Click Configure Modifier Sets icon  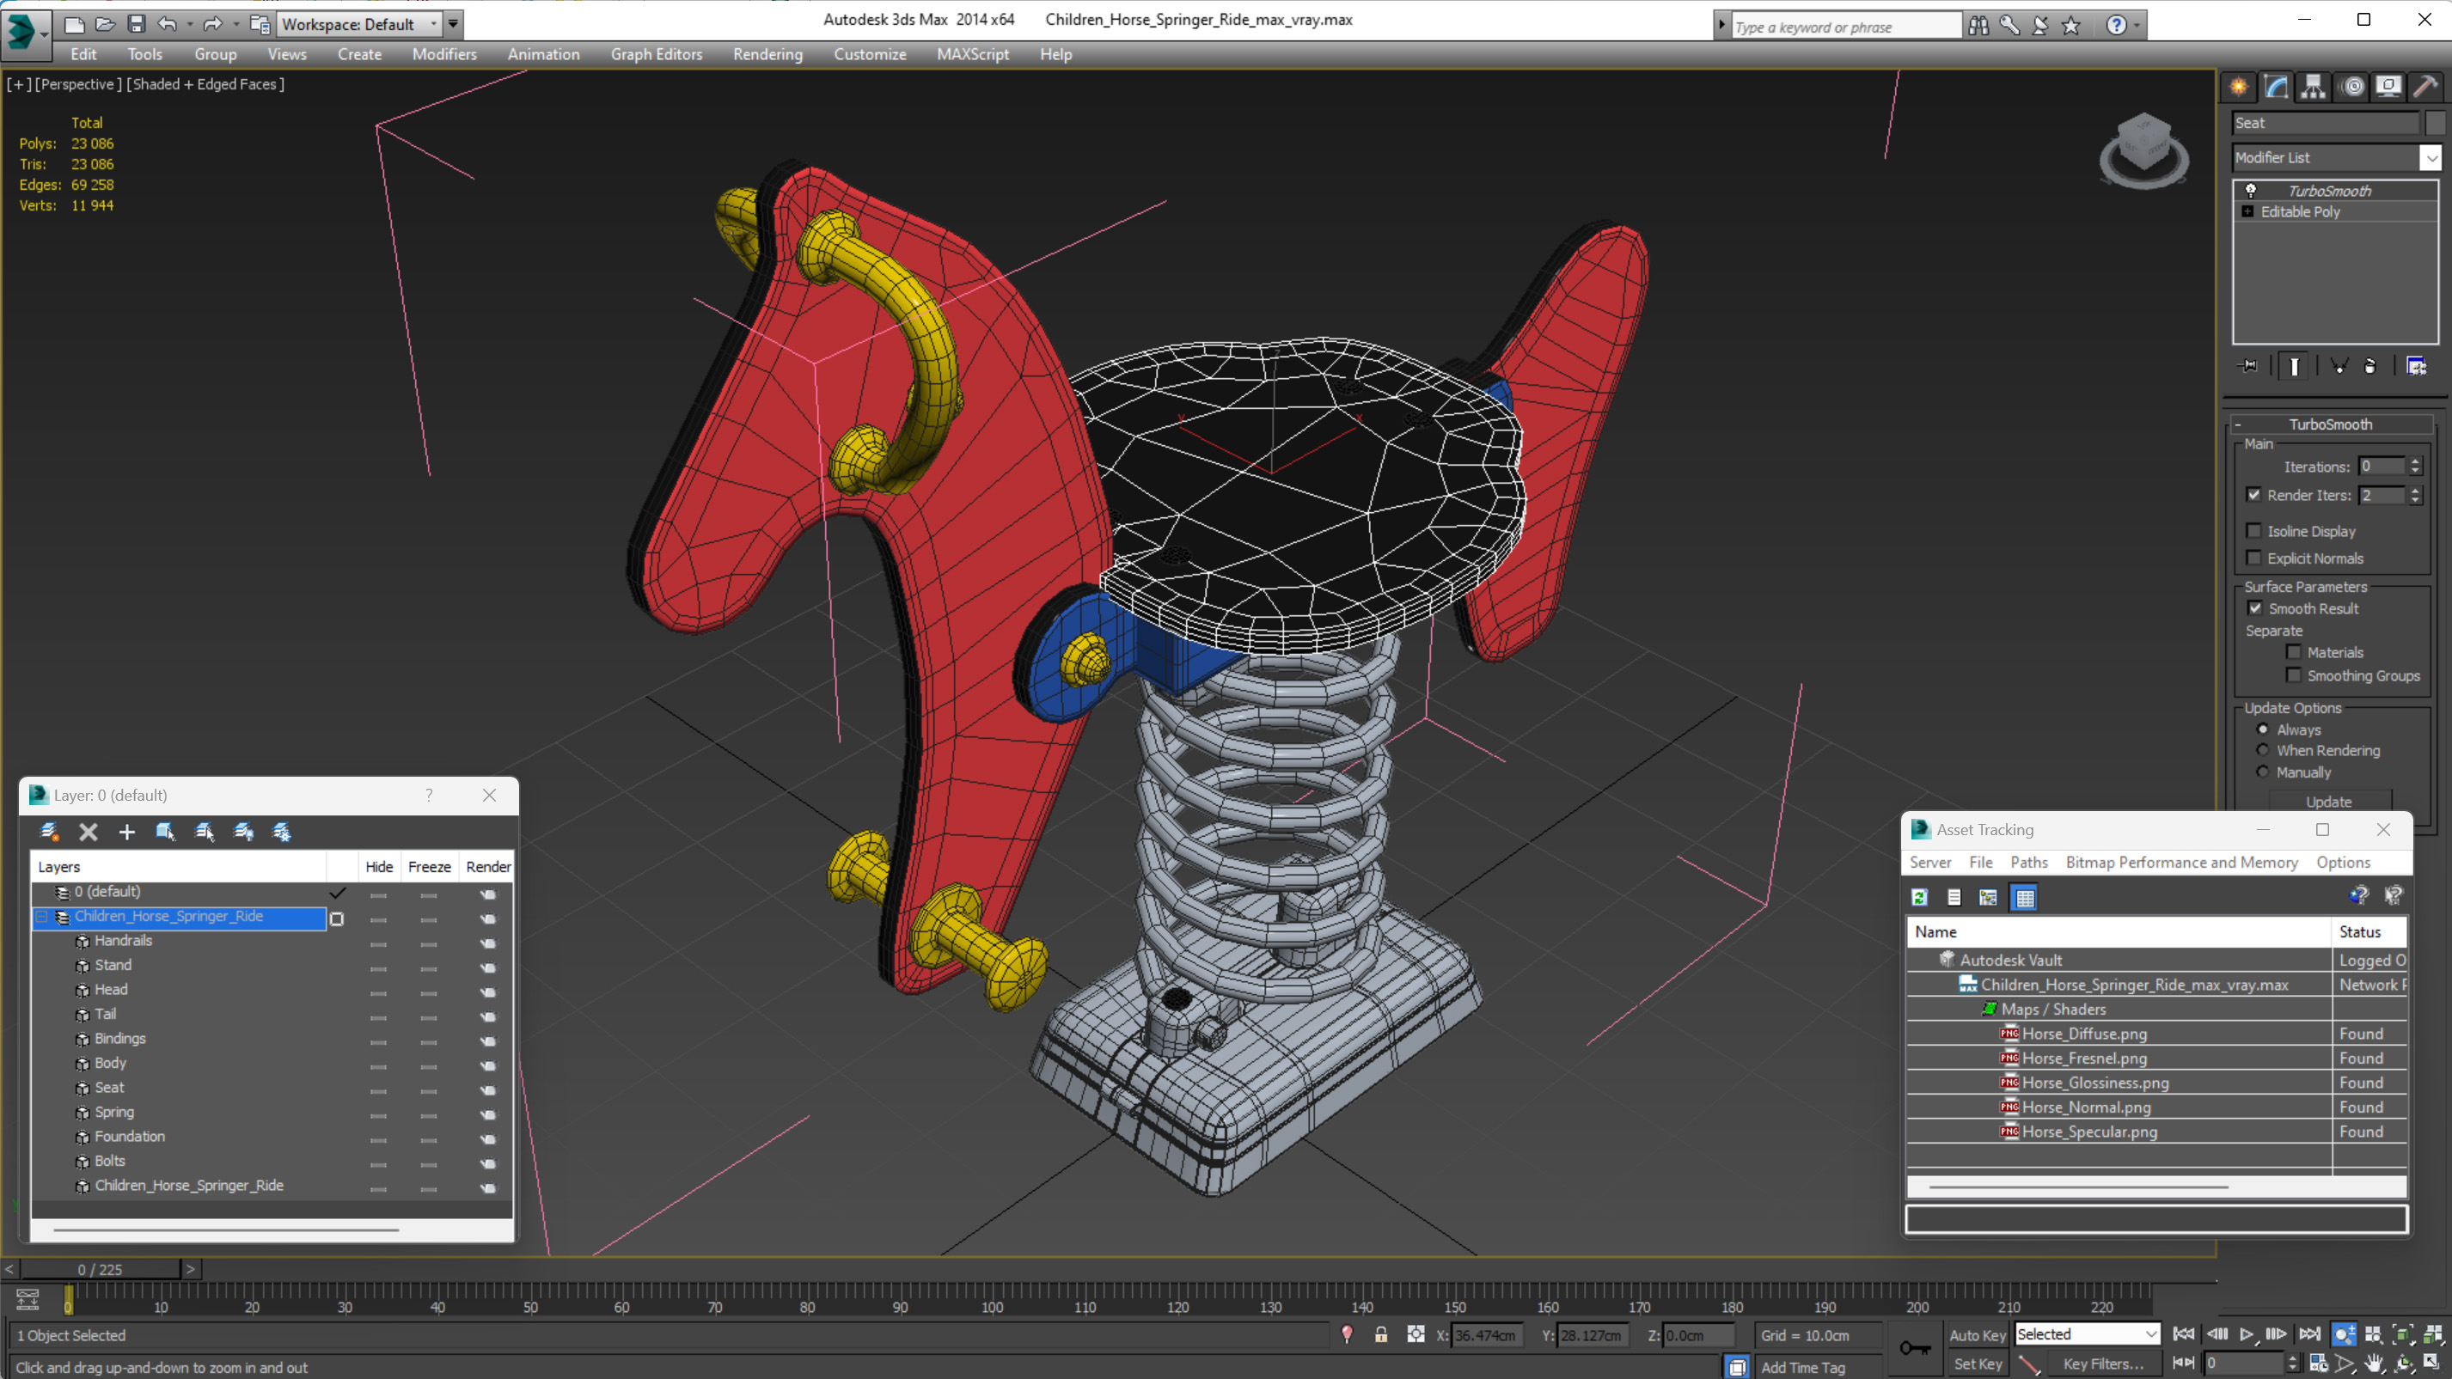(2417, 366)
